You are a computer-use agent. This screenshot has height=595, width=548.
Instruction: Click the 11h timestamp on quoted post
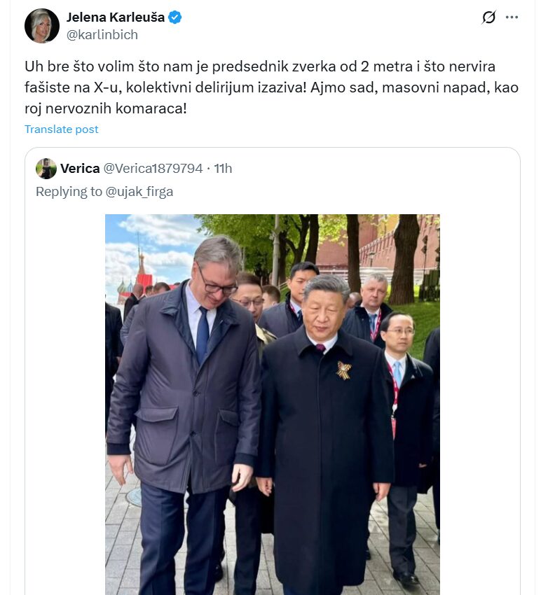223,169
